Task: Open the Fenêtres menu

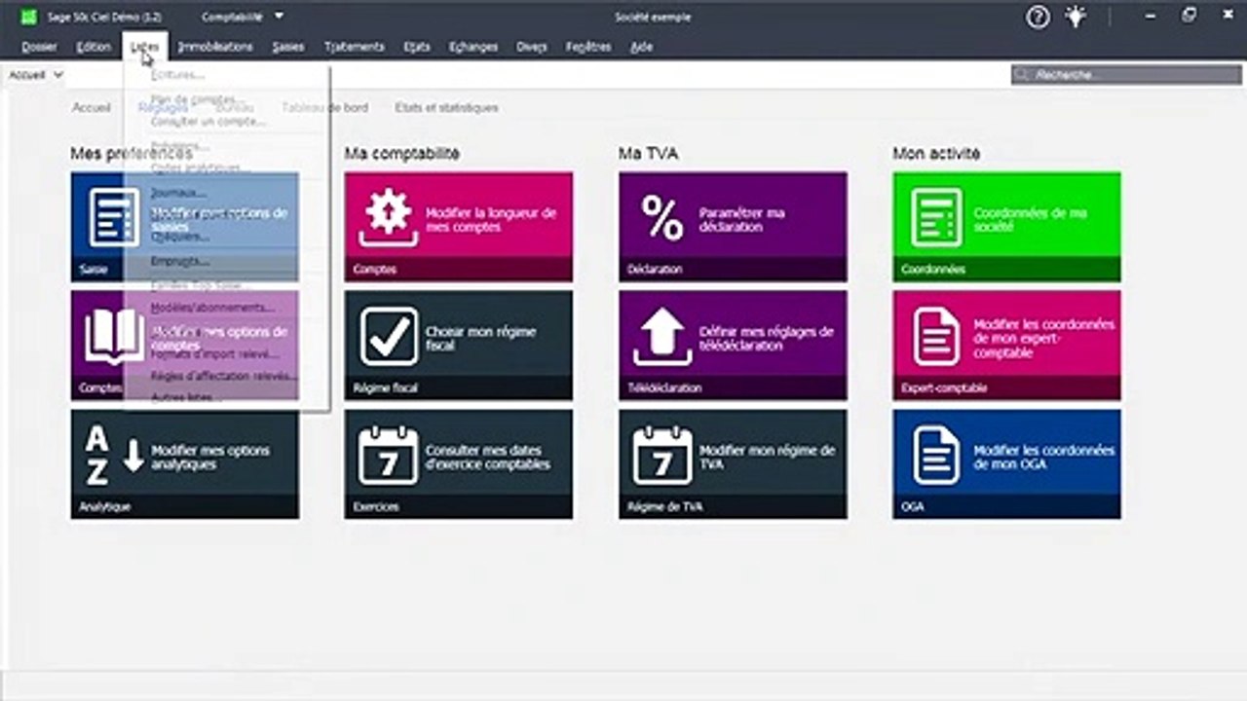Action: (x=588, y=47)
